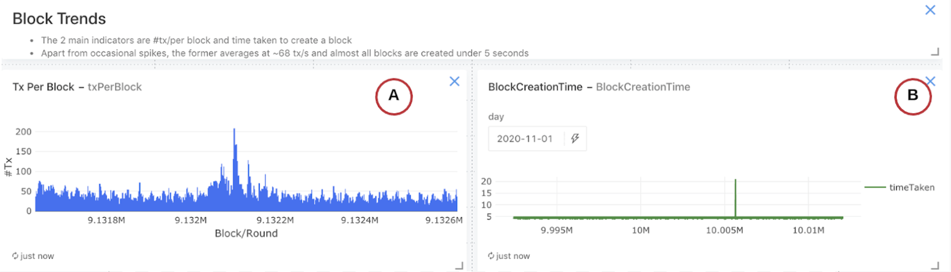
Task: Click the Block Trends heading text
Action: tap(59, 18)
